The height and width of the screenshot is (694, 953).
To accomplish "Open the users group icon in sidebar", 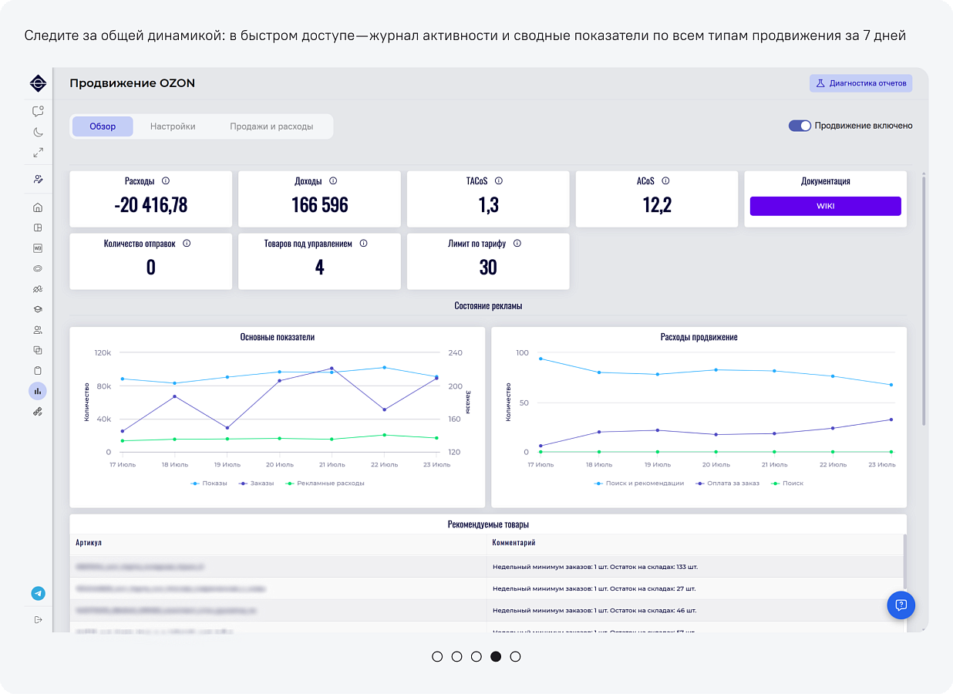I will coord(38,330).
